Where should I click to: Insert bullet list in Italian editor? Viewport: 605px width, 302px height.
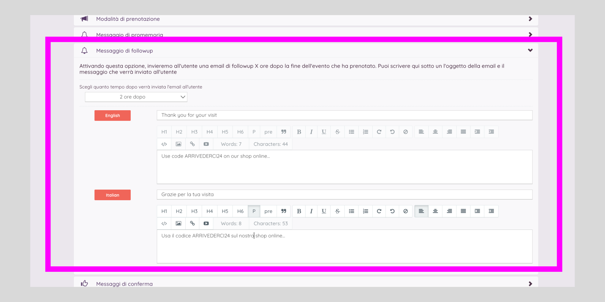pyautogui.click(x=352, y=211)
